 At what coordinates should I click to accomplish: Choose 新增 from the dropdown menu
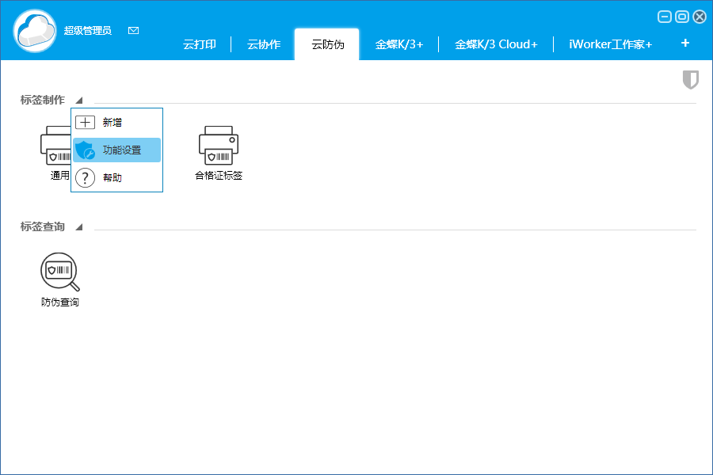pyautogui.click(x=117, y=122)
